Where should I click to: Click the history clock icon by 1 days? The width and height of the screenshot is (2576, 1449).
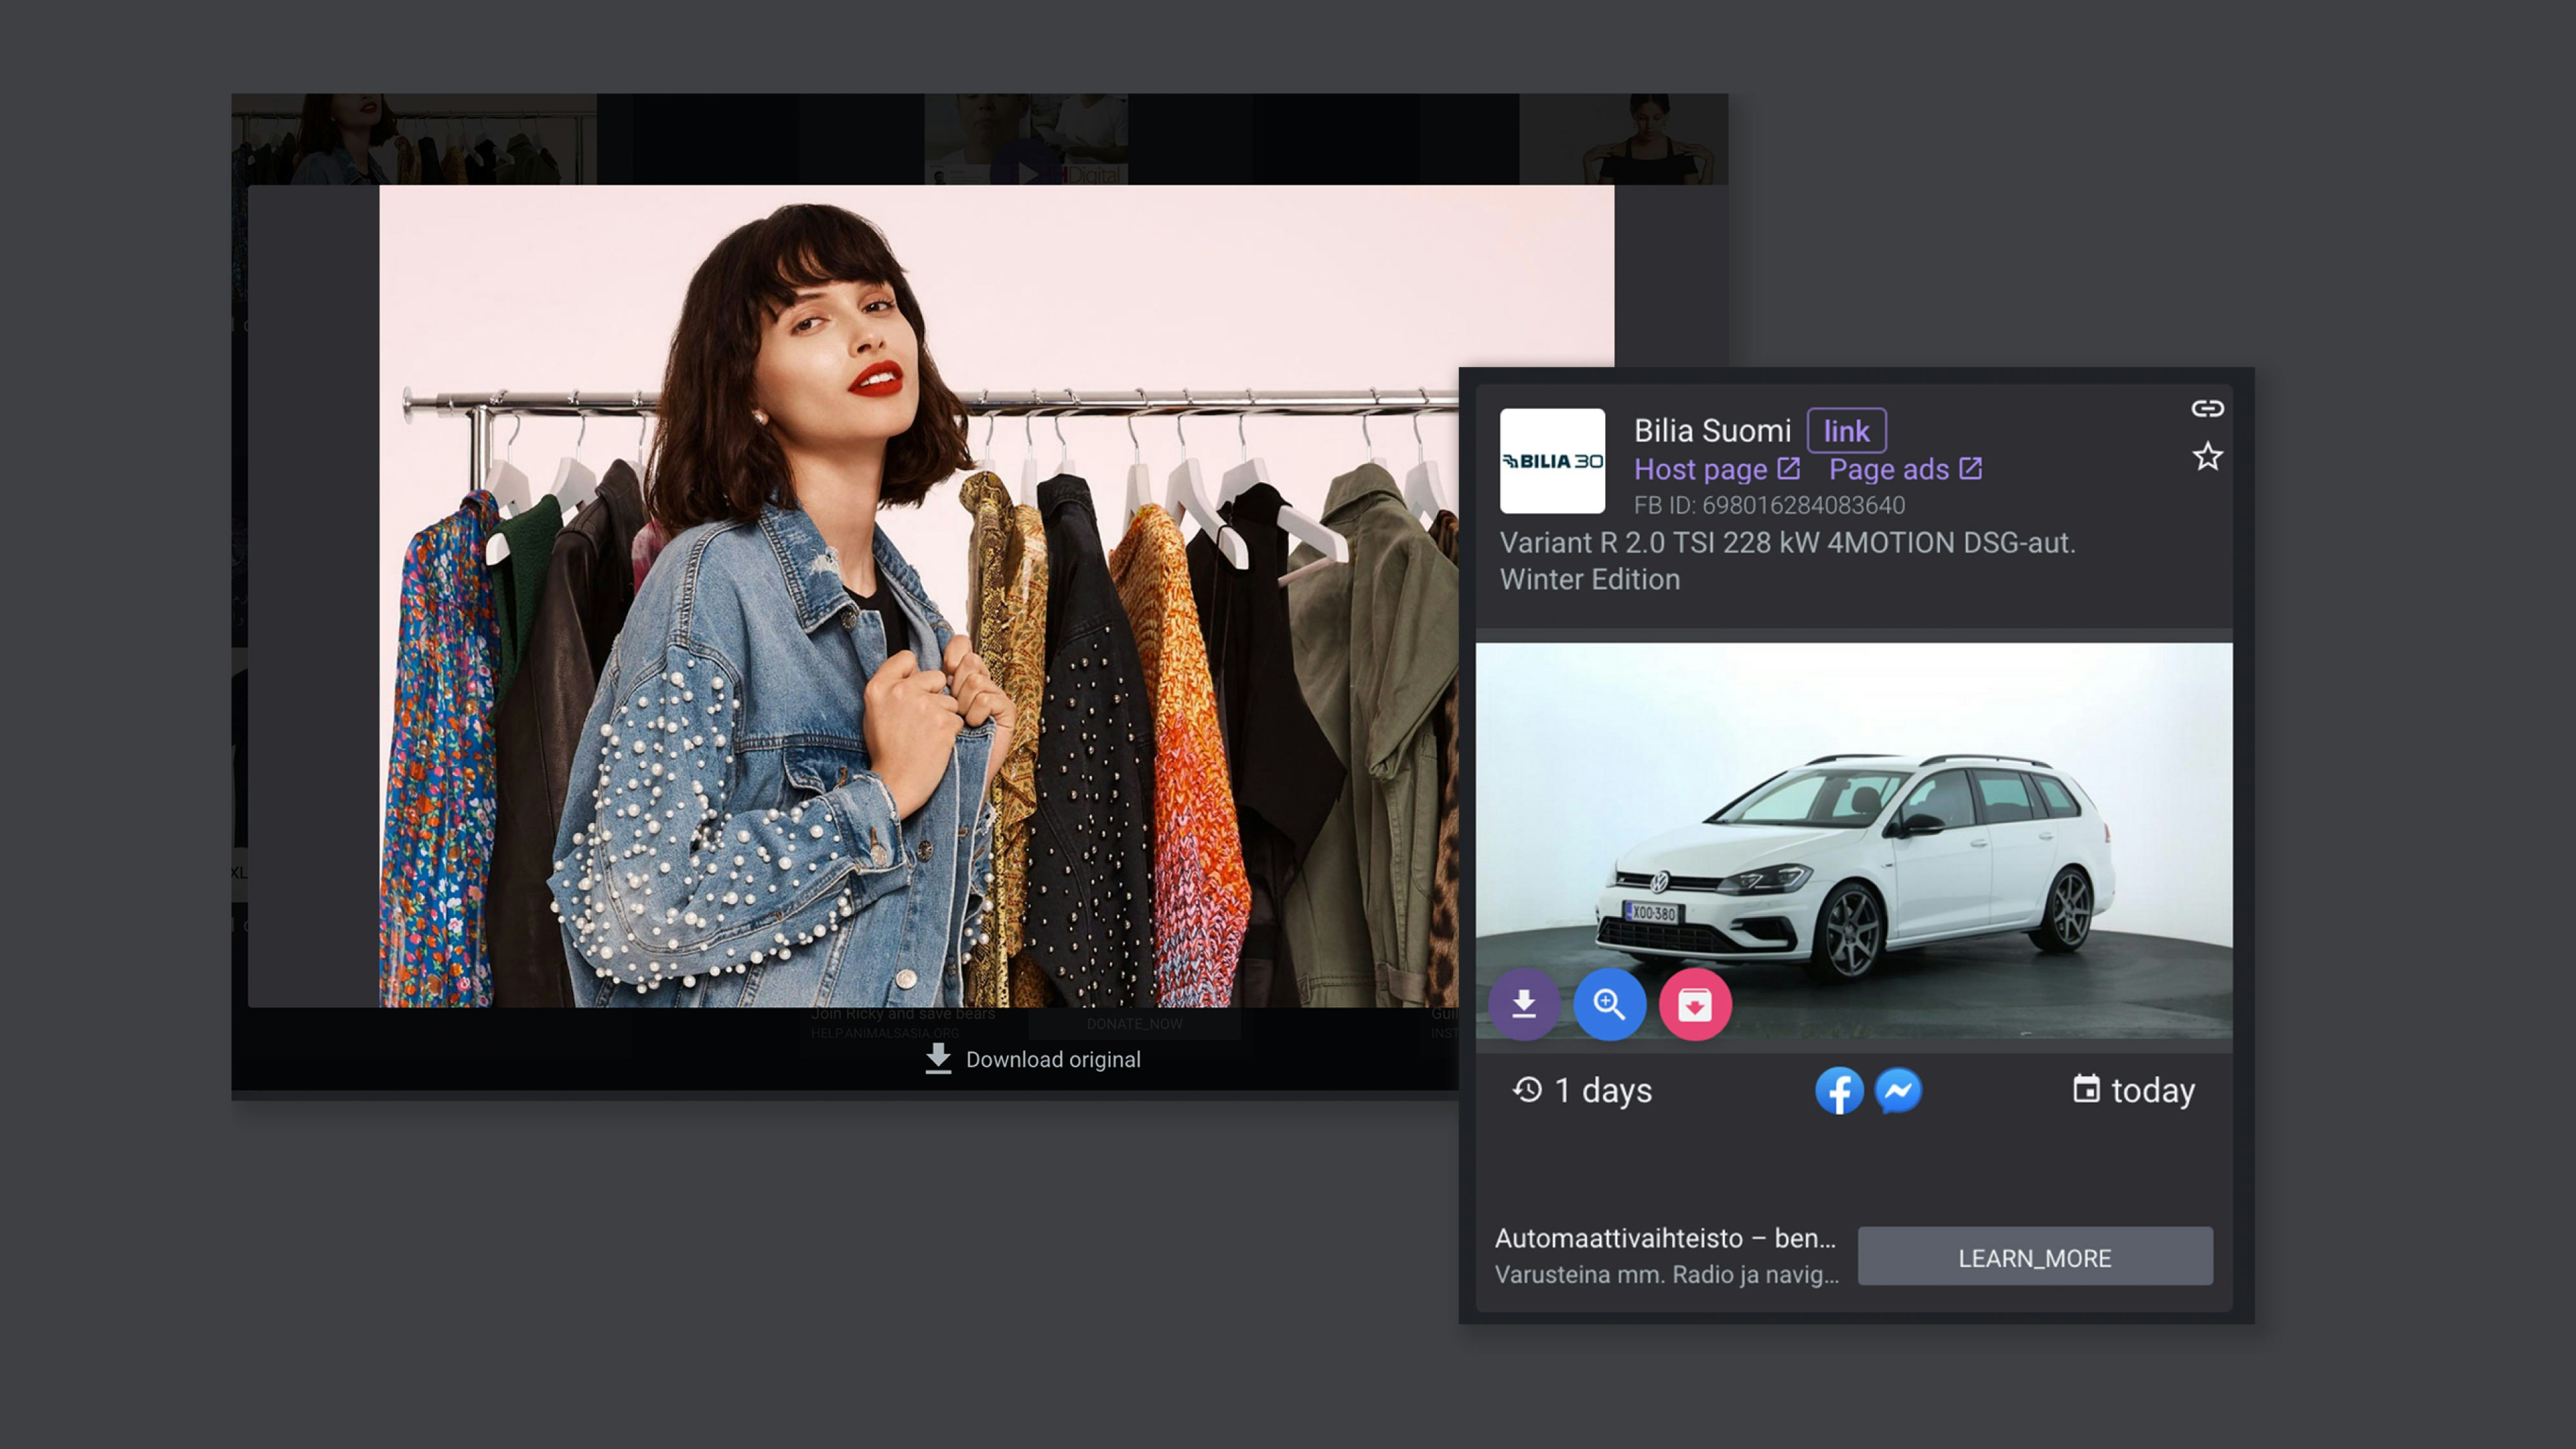1527,1089
